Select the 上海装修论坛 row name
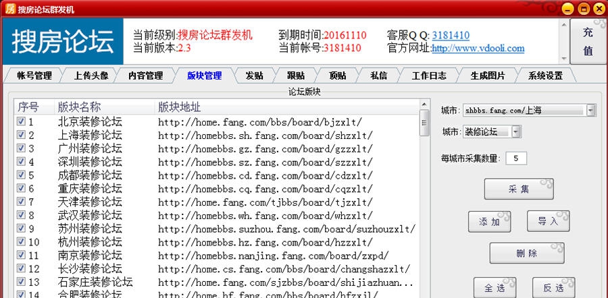 point(90,135)
